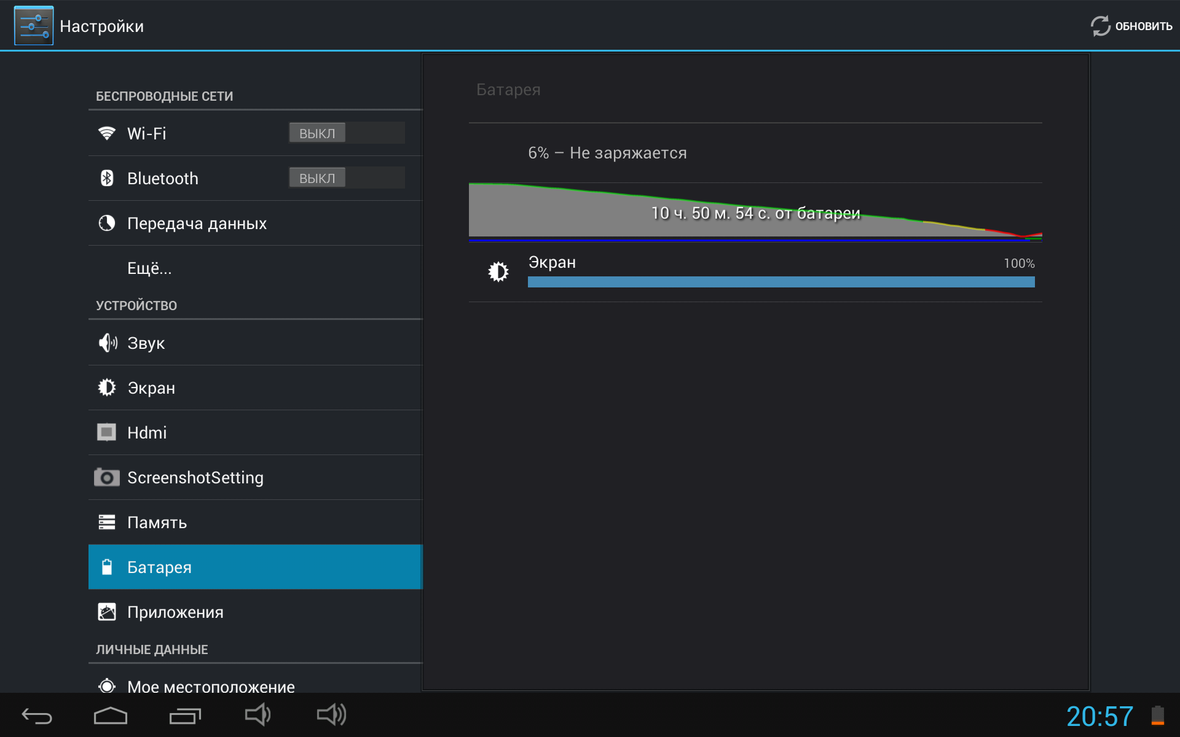The image size is (1180, 737).
Task: Toggle the Wi-Fi ВЫКЛ switch
Action: coord(347,133)
